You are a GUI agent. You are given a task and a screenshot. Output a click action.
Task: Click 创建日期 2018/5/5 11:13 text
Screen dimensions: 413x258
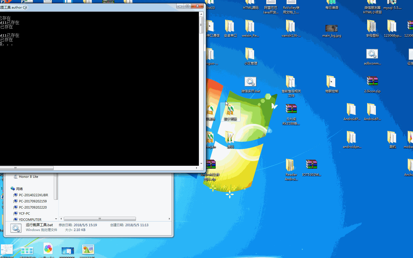click(x=129, y=225)
